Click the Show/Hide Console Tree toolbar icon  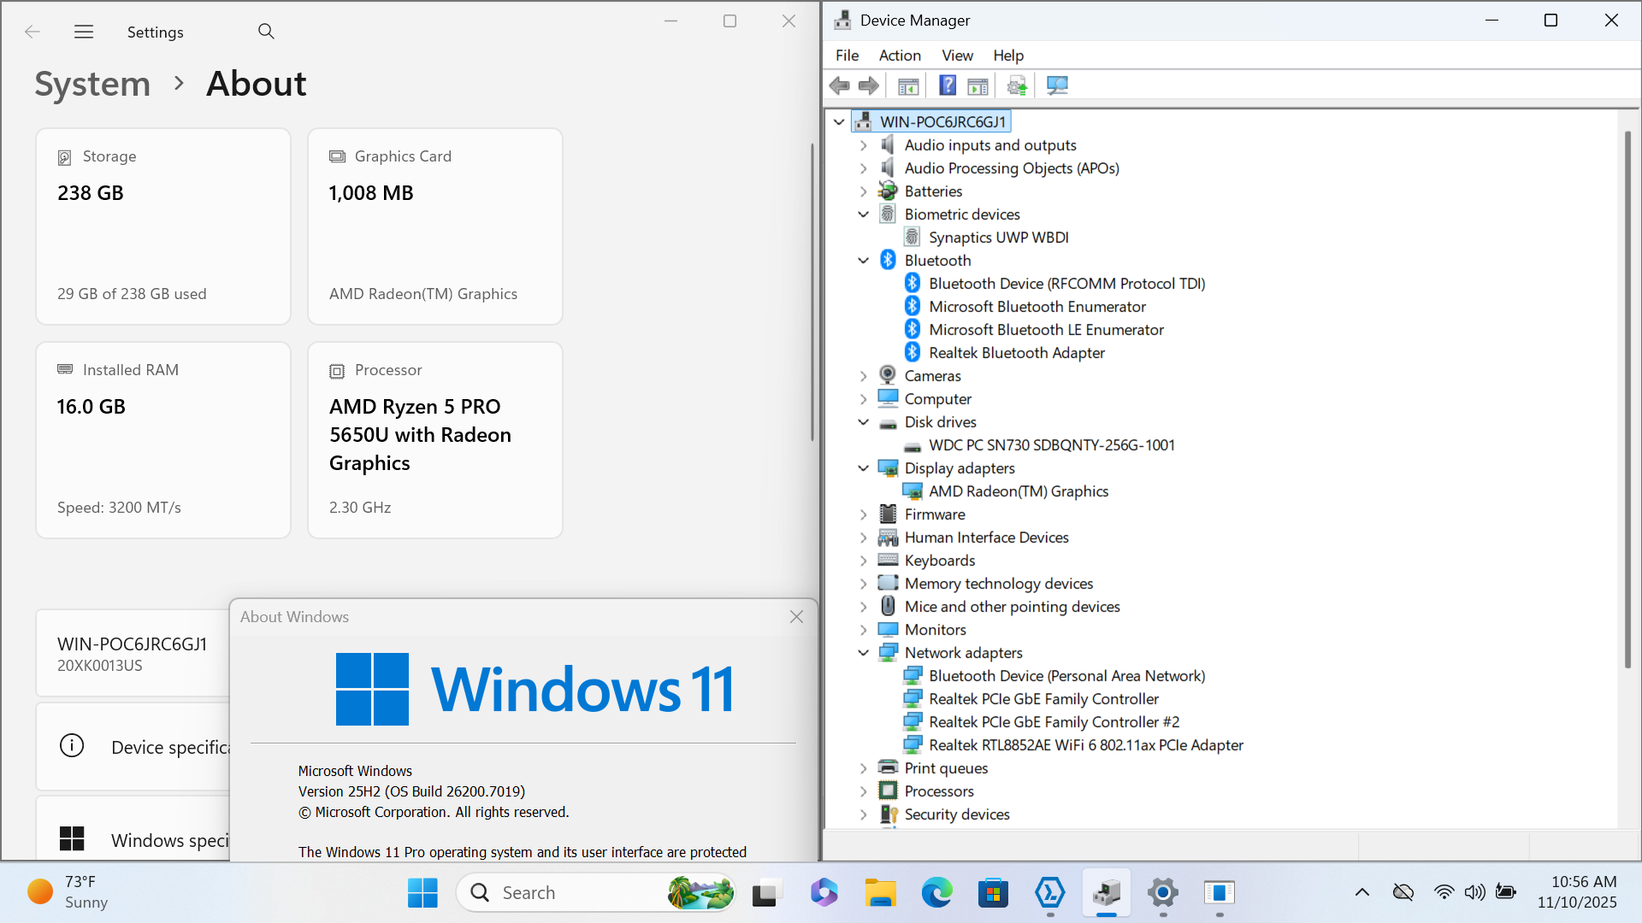click(x=908, y=85)
